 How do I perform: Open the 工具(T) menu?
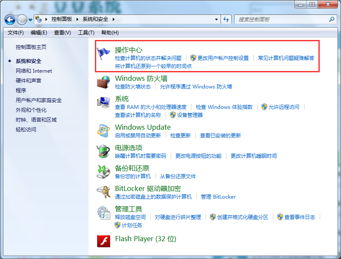coord(86,33)
